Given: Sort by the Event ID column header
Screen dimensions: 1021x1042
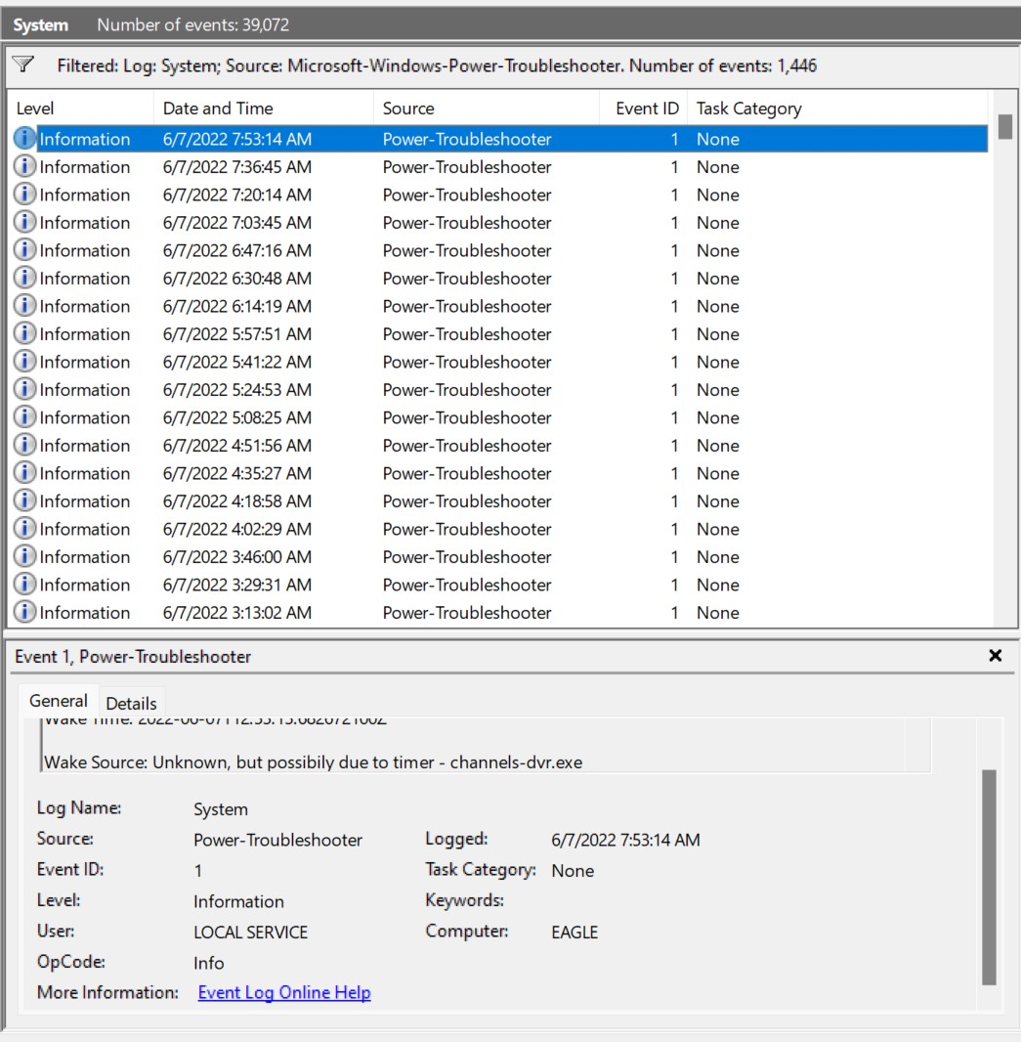Looking at the screenshot, I should coord(646,109).
